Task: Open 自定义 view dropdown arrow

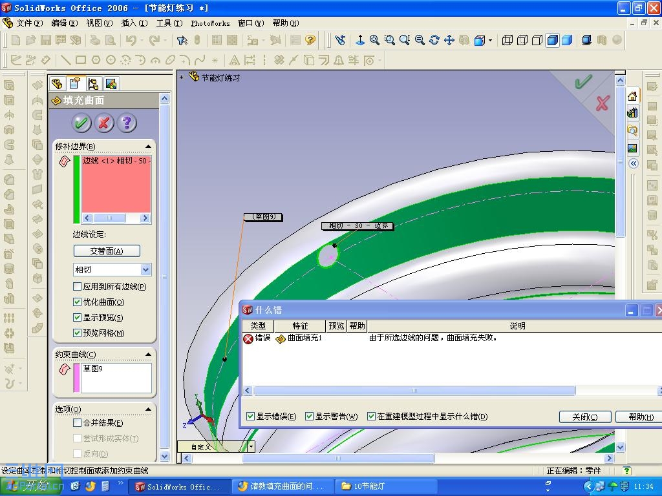Action: tap(251, 446)
